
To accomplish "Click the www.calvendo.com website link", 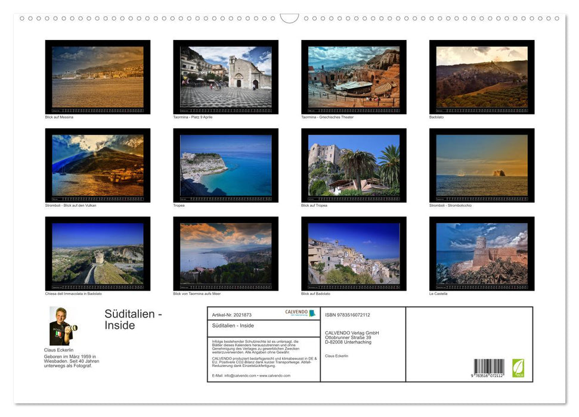I will pos(275,376).
